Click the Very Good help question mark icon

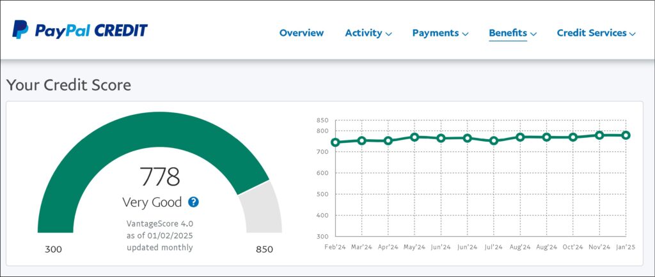194,202
